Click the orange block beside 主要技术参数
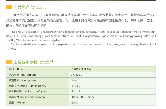 click(x=9, y=62)
